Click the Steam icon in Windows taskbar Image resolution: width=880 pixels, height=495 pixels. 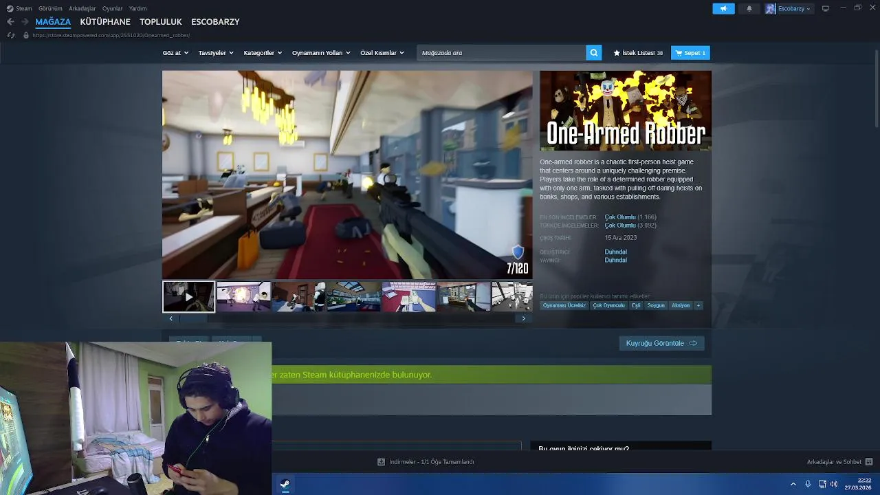click(x=285, y=484)
